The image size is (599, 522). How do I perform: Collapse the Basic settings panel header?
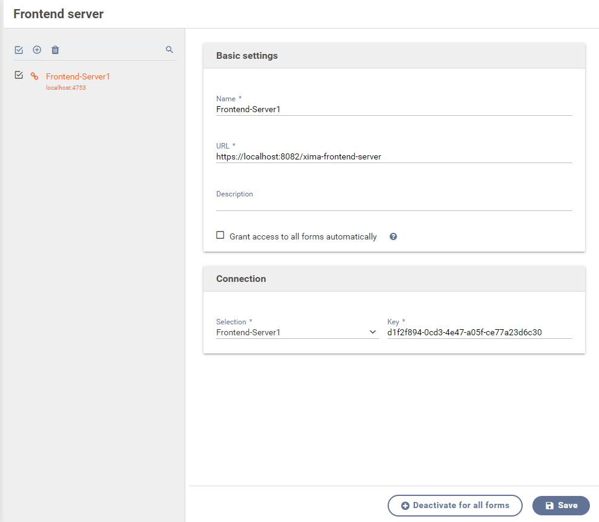pos(394,56)
